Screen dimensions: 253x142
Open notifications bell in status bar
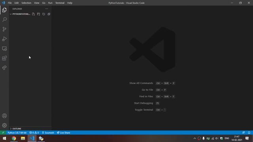249,133
